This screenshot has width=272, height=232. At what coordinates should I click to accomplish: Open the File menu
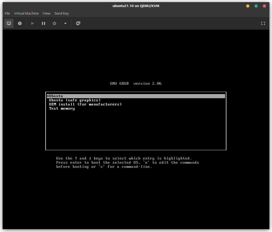pos(7,13)
